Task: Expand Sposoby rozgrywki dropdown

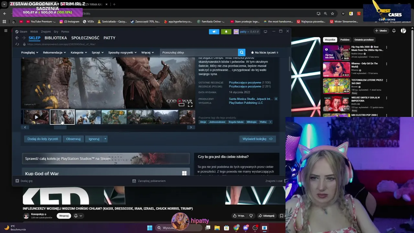Action: point(122,52)
